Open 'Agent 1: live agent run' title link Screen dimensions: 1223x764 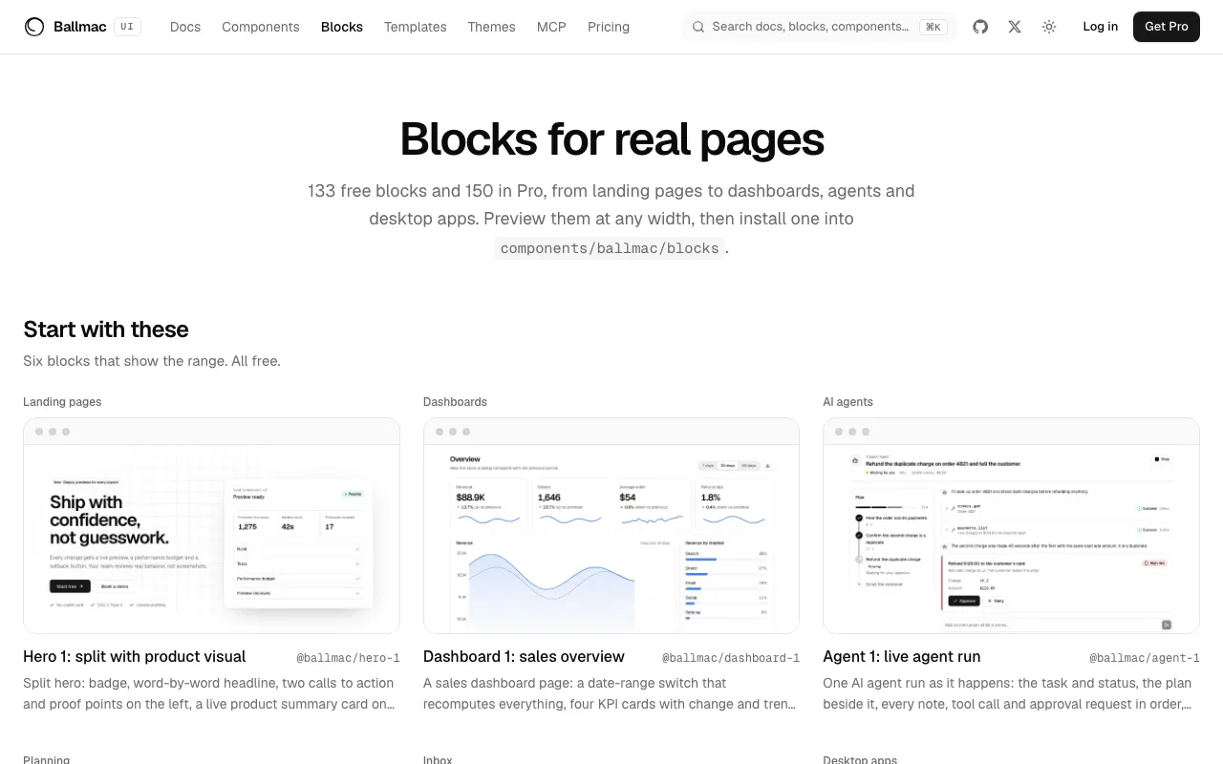pyautogui.click(x=902, y=657)
